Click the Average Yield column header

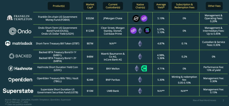pyautogui.click(x=161, y=6)
